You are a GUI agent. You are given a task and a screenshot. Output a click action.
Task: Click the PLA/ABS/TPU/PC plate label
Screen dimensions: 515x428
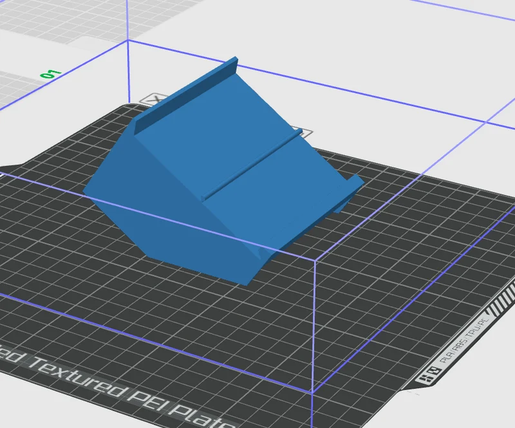(464, 342)
